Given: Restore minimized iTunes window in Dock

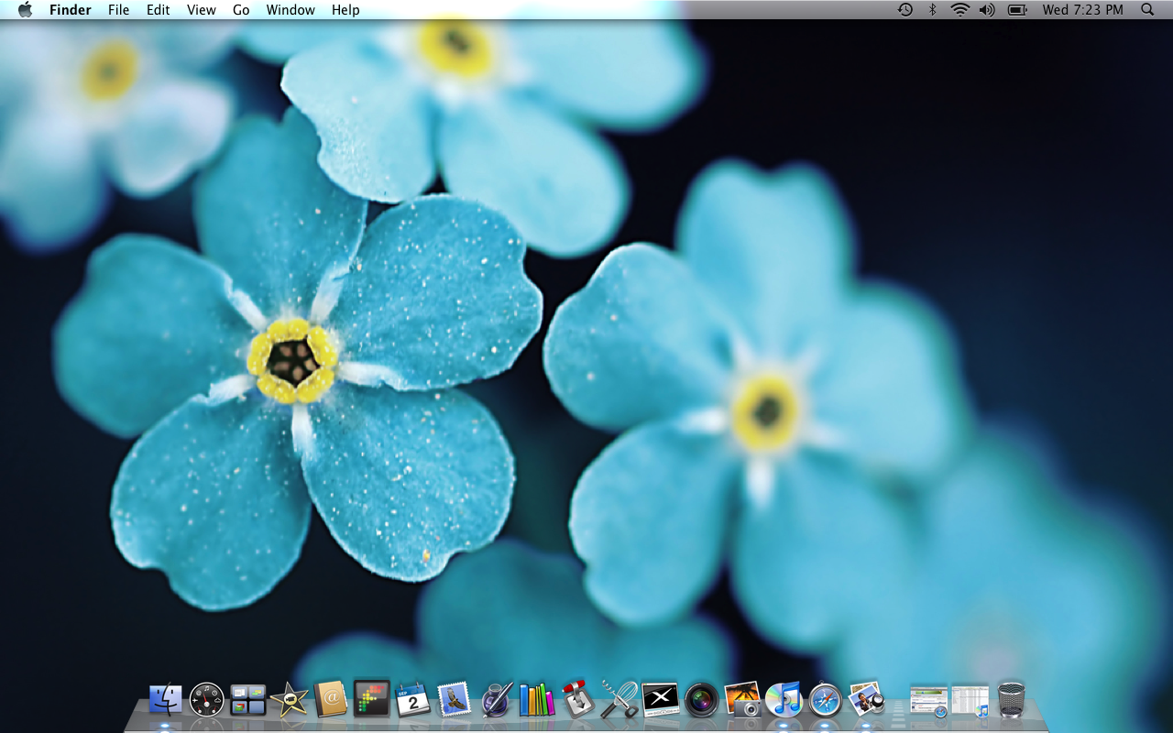Looking at the screenshot, I should (x=970, y=701).
